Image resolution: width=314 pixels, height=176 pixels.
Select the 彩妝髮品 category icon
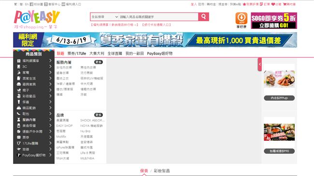pos(19,96)
